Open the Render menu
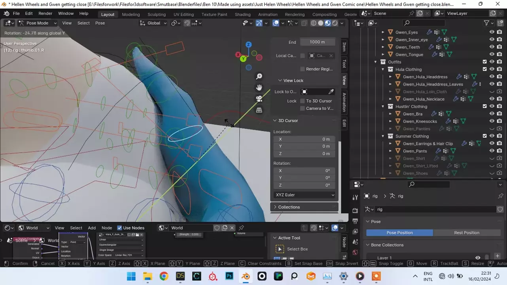The width and height of the screenshot is (507, 285). pos(45,13)
